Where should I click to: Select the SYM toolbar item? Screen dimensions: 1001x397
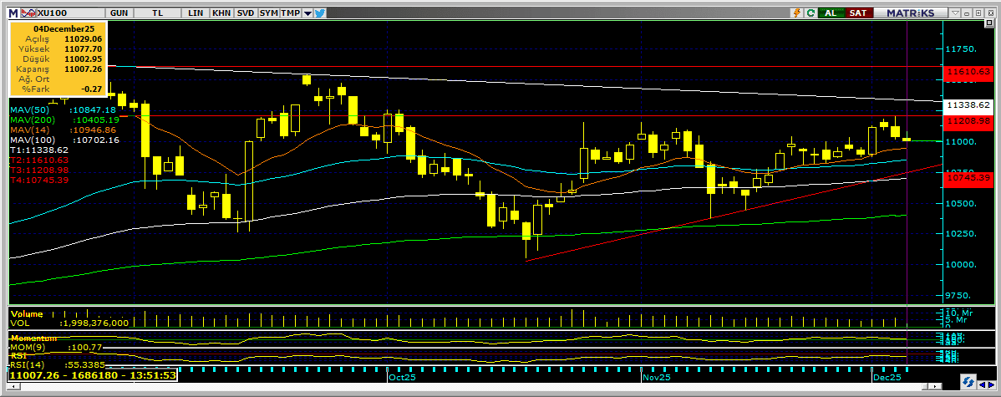click(x=268, y=13)
